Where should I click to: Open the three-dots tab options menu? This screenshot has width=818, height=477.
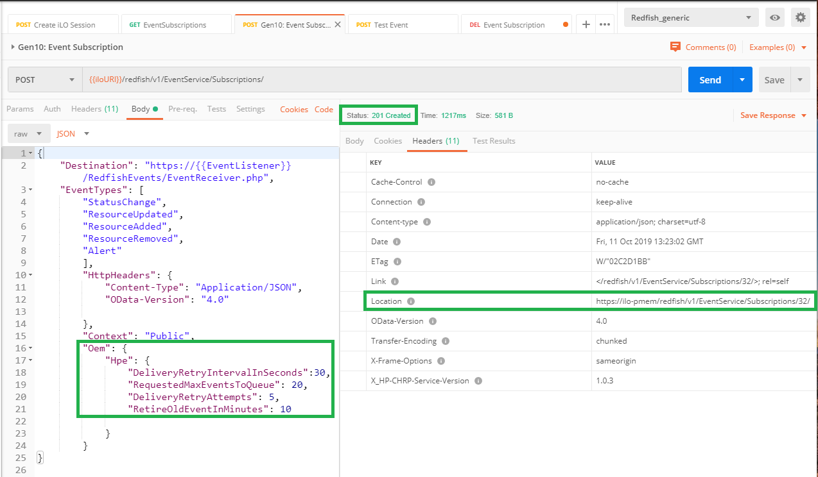click(604, 24)
